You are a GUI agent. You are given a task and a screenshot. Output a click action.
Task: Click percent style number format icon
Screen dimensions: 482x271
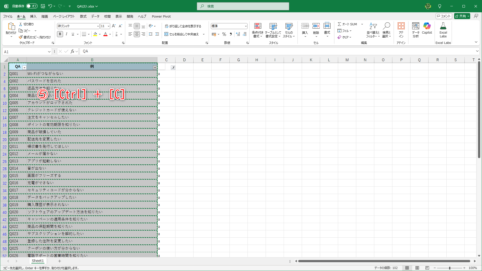[224, 34]
